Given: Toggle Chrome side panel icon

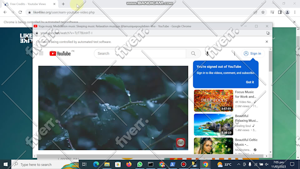Looking at the screenshot, I should (x=280, y=12).
